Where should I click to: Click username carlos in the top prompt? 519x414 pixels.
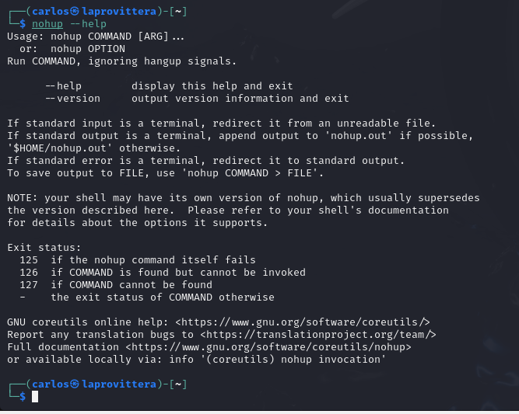[51, 12]
